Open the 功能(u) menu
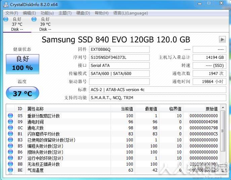The width and height of the screenshot is (231, 180). click(47, 13)
